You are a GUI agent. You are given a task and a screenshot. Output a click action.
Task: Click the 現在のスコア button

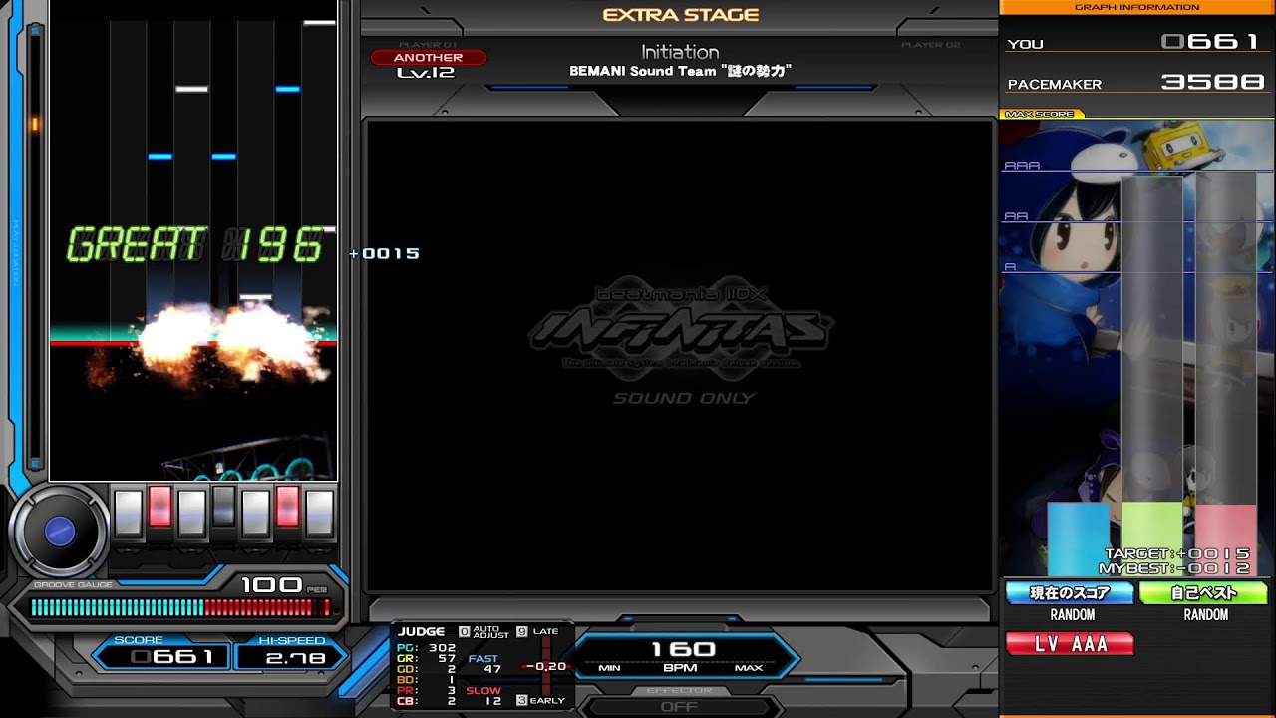(1070, 593)
